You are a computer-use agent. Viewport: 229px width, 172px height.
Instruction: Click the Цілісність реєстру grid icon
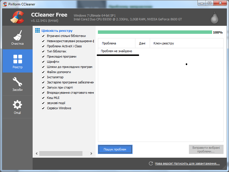[37, 30]
